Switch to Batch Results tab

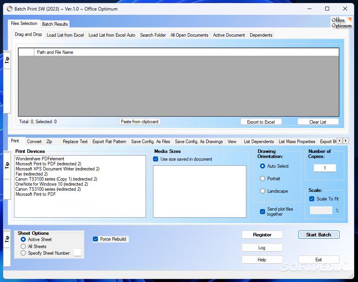(55, 24)
